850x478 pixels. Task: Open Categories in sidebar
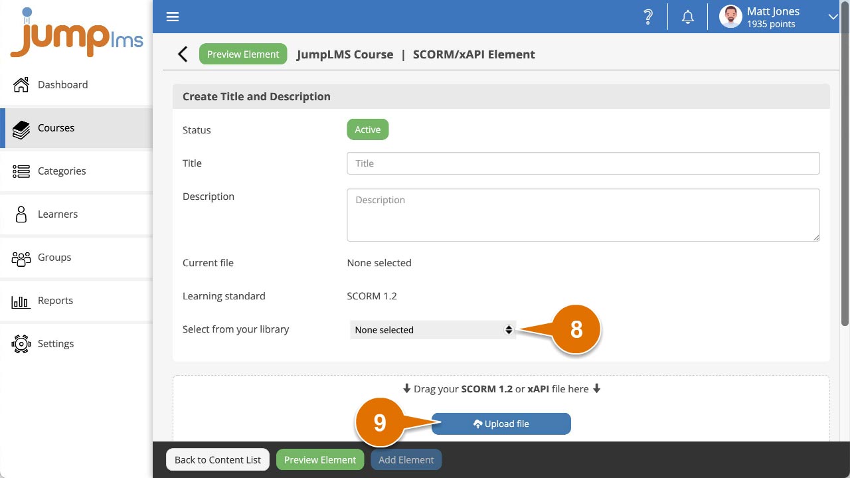(76, 171)
